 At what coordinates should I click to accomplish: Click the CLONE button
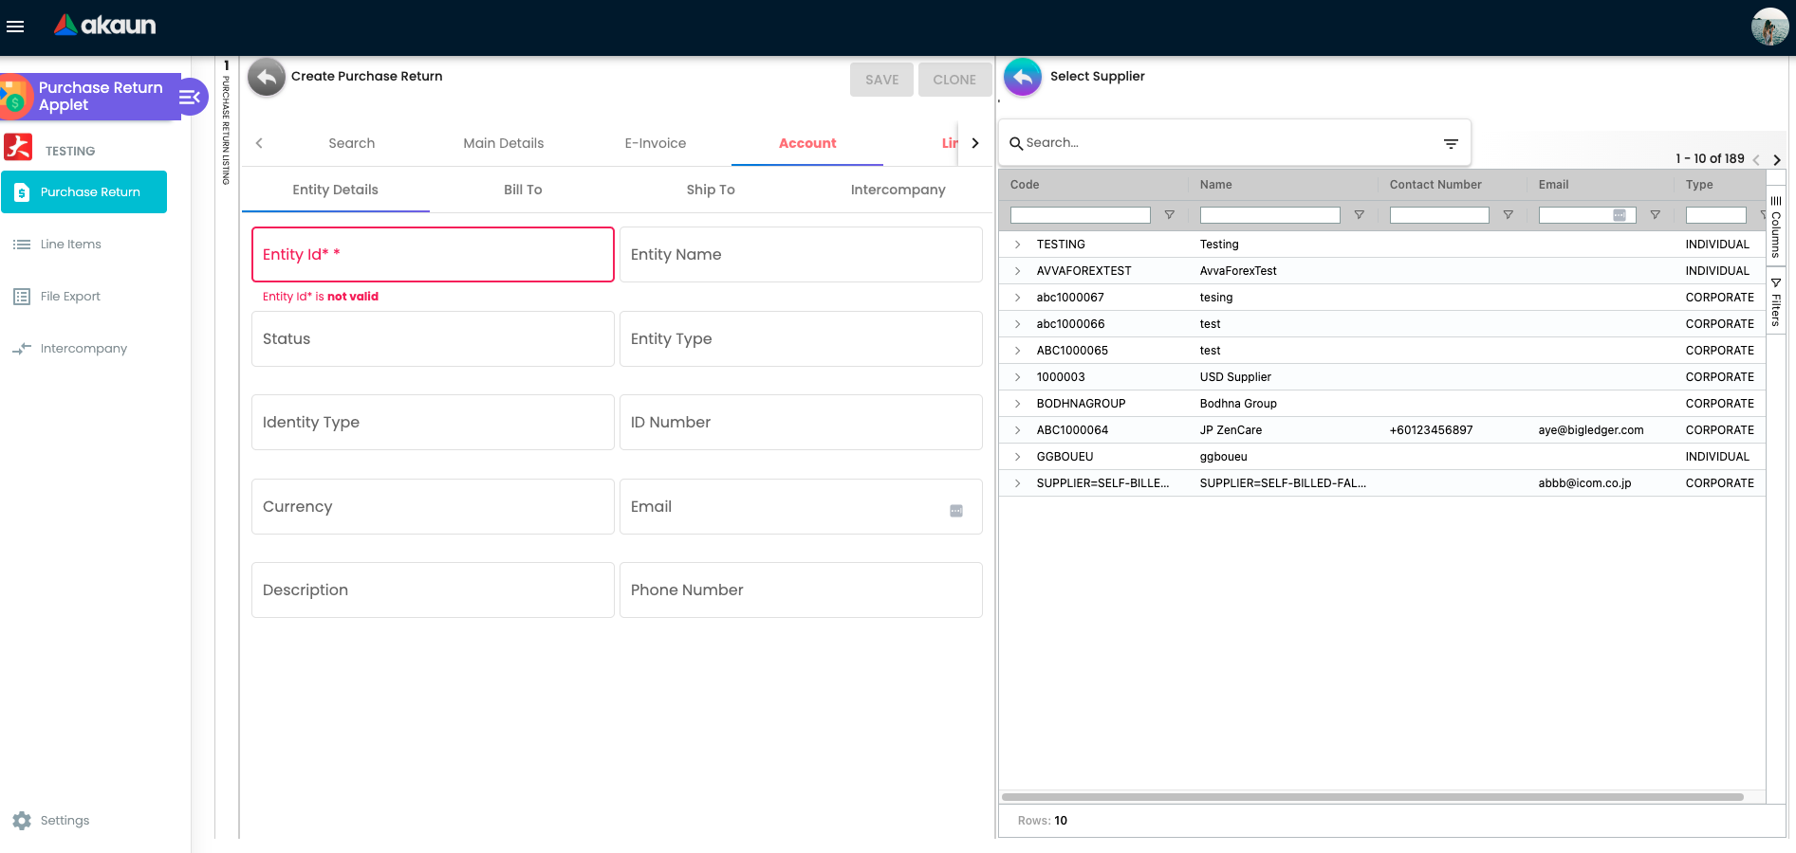point(954,80)
